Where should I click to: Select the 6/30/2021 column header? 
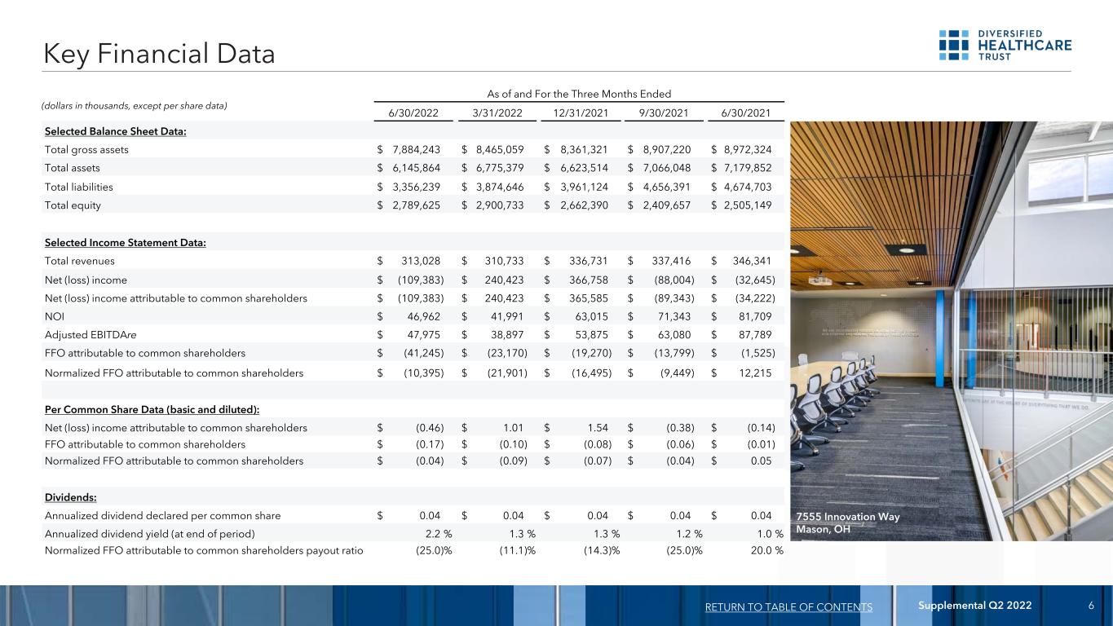click(743, 112)
